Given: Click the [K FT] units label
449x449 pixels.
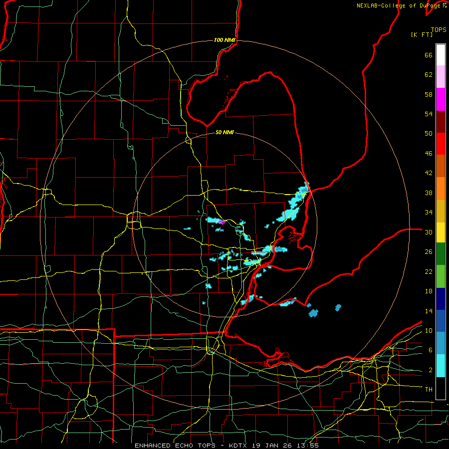Looking at the screenshot, I should coord(422,34).
